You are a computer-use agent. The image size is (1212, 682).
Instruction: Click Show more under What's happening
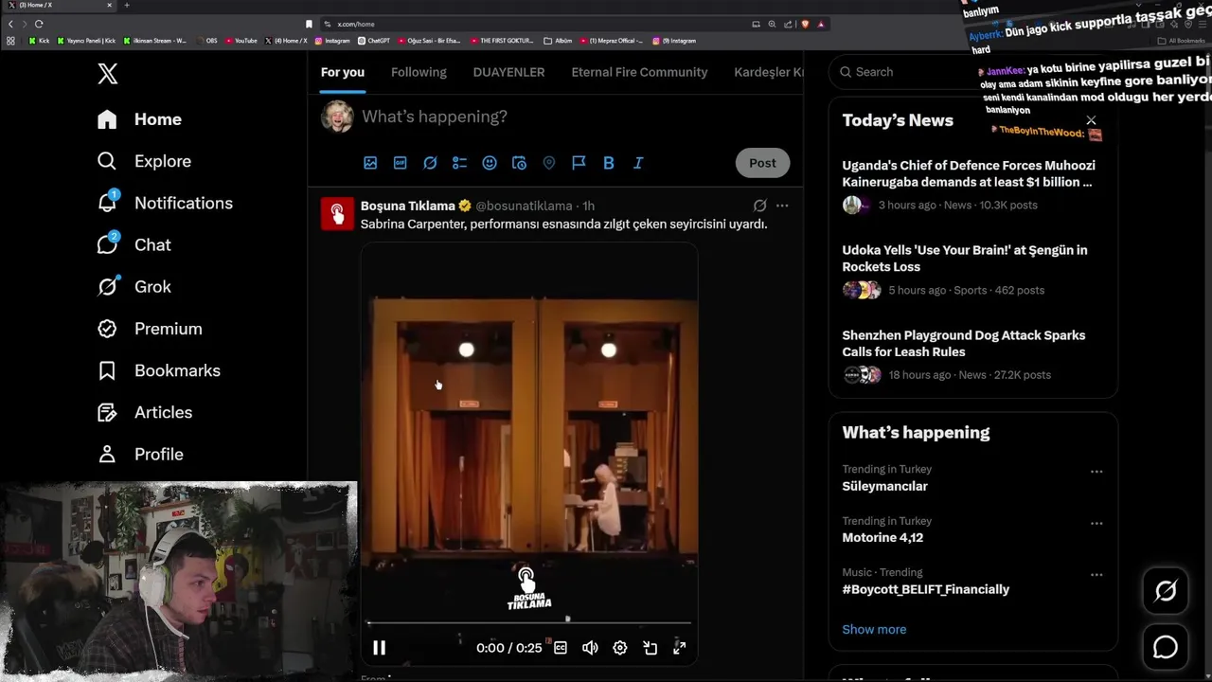[874, 629]
